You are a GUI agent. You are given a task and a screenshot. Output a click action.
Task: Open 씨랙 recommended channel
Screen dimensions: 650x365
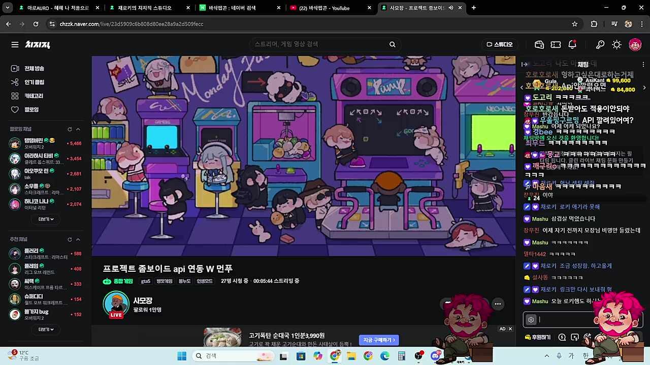pos(46,284)
